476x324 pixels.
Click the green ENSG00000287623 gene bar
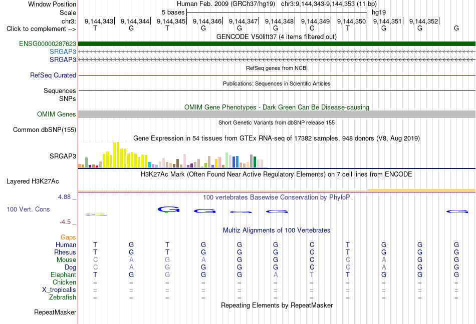click(x=277, y=43)
